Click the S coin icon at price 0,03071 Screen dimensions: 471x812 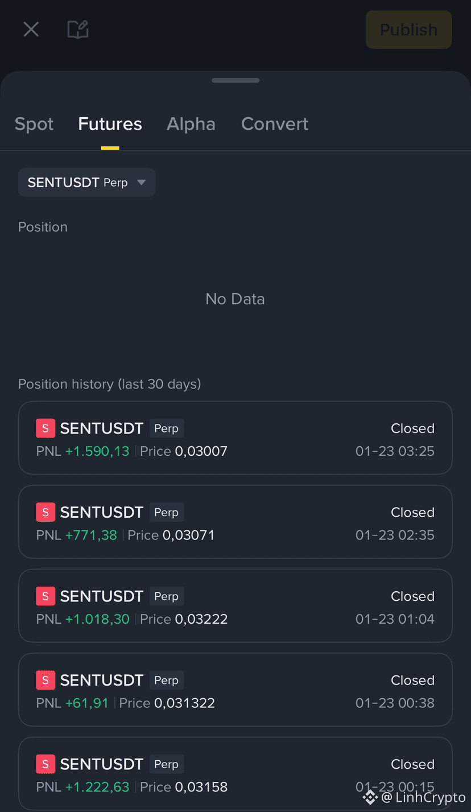click(x=46, y=512)
